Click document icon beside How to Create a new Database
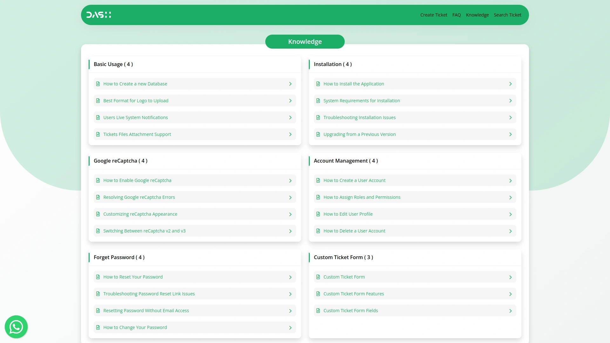610x343 pixels. click(98, 84)
